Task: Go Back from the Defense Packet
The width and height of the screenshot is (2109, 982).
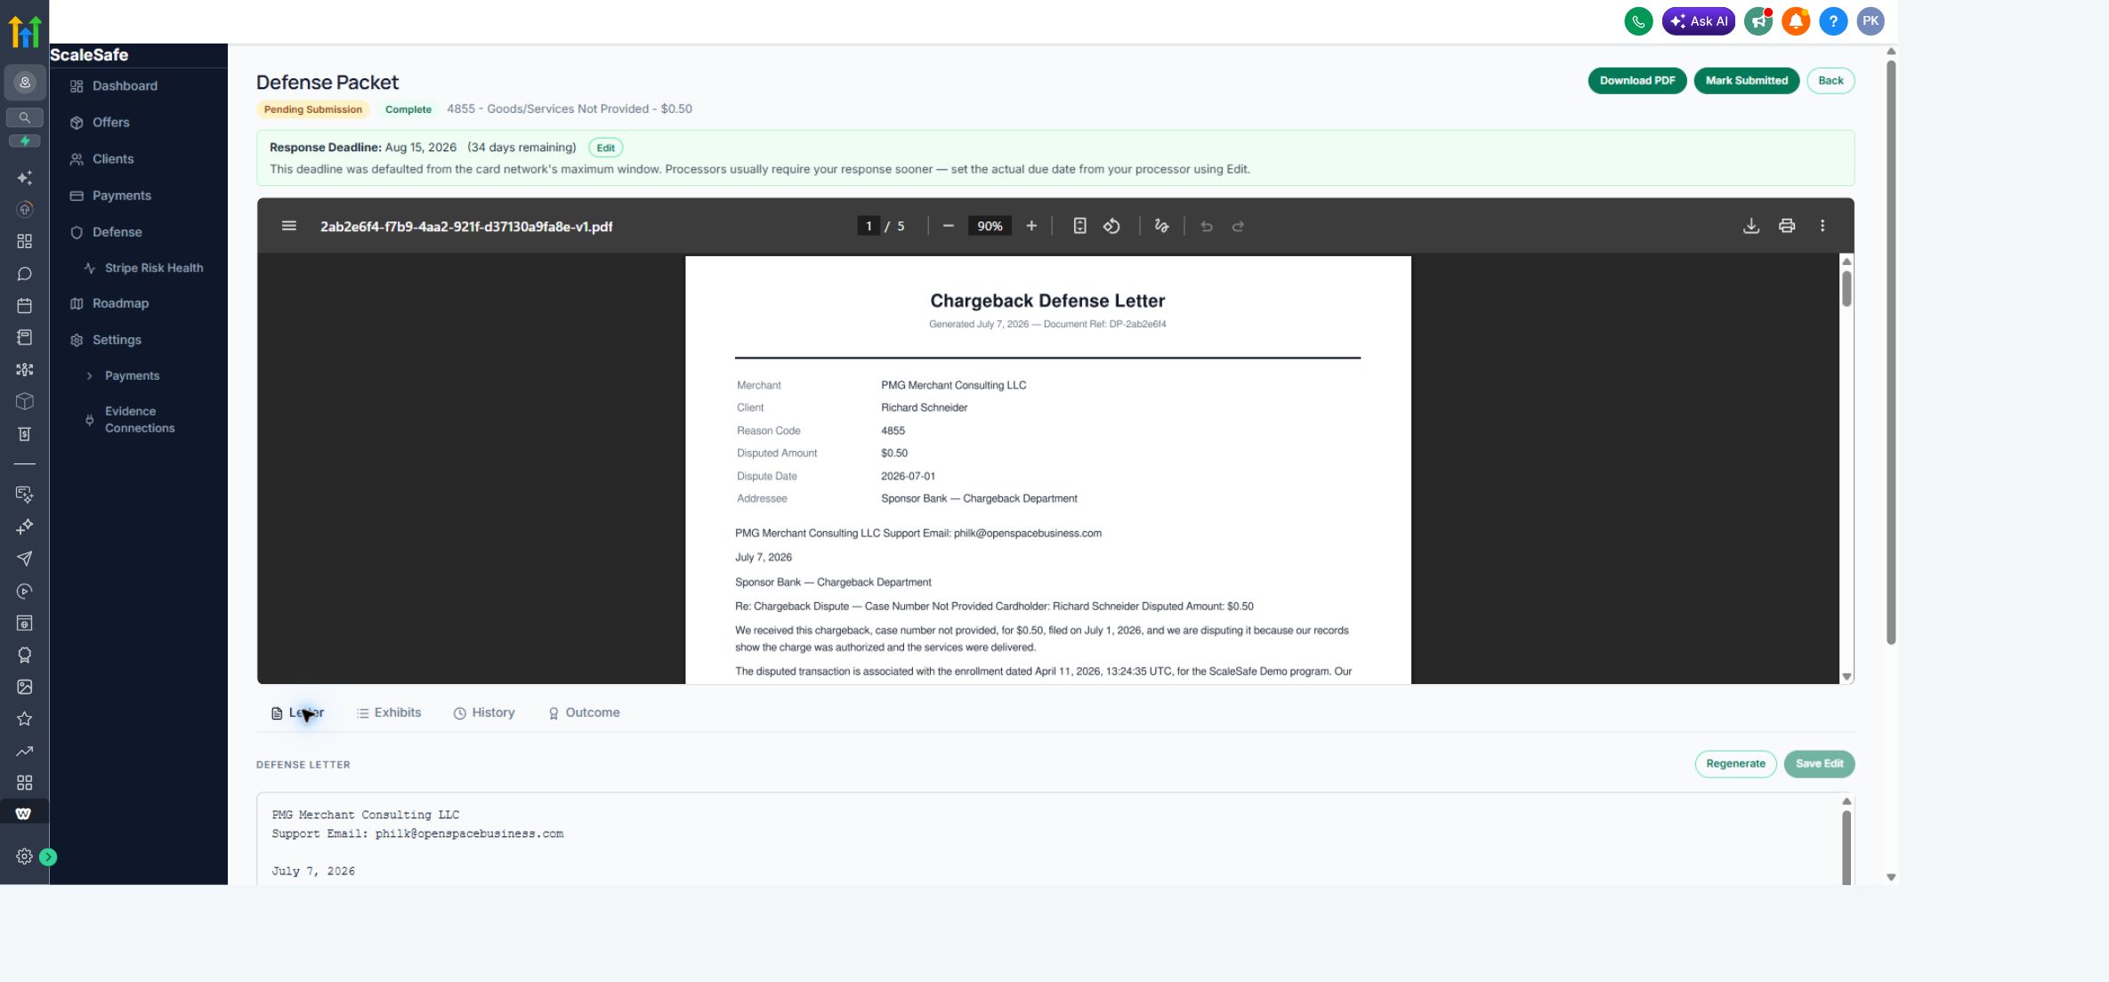Action: 1830,81
